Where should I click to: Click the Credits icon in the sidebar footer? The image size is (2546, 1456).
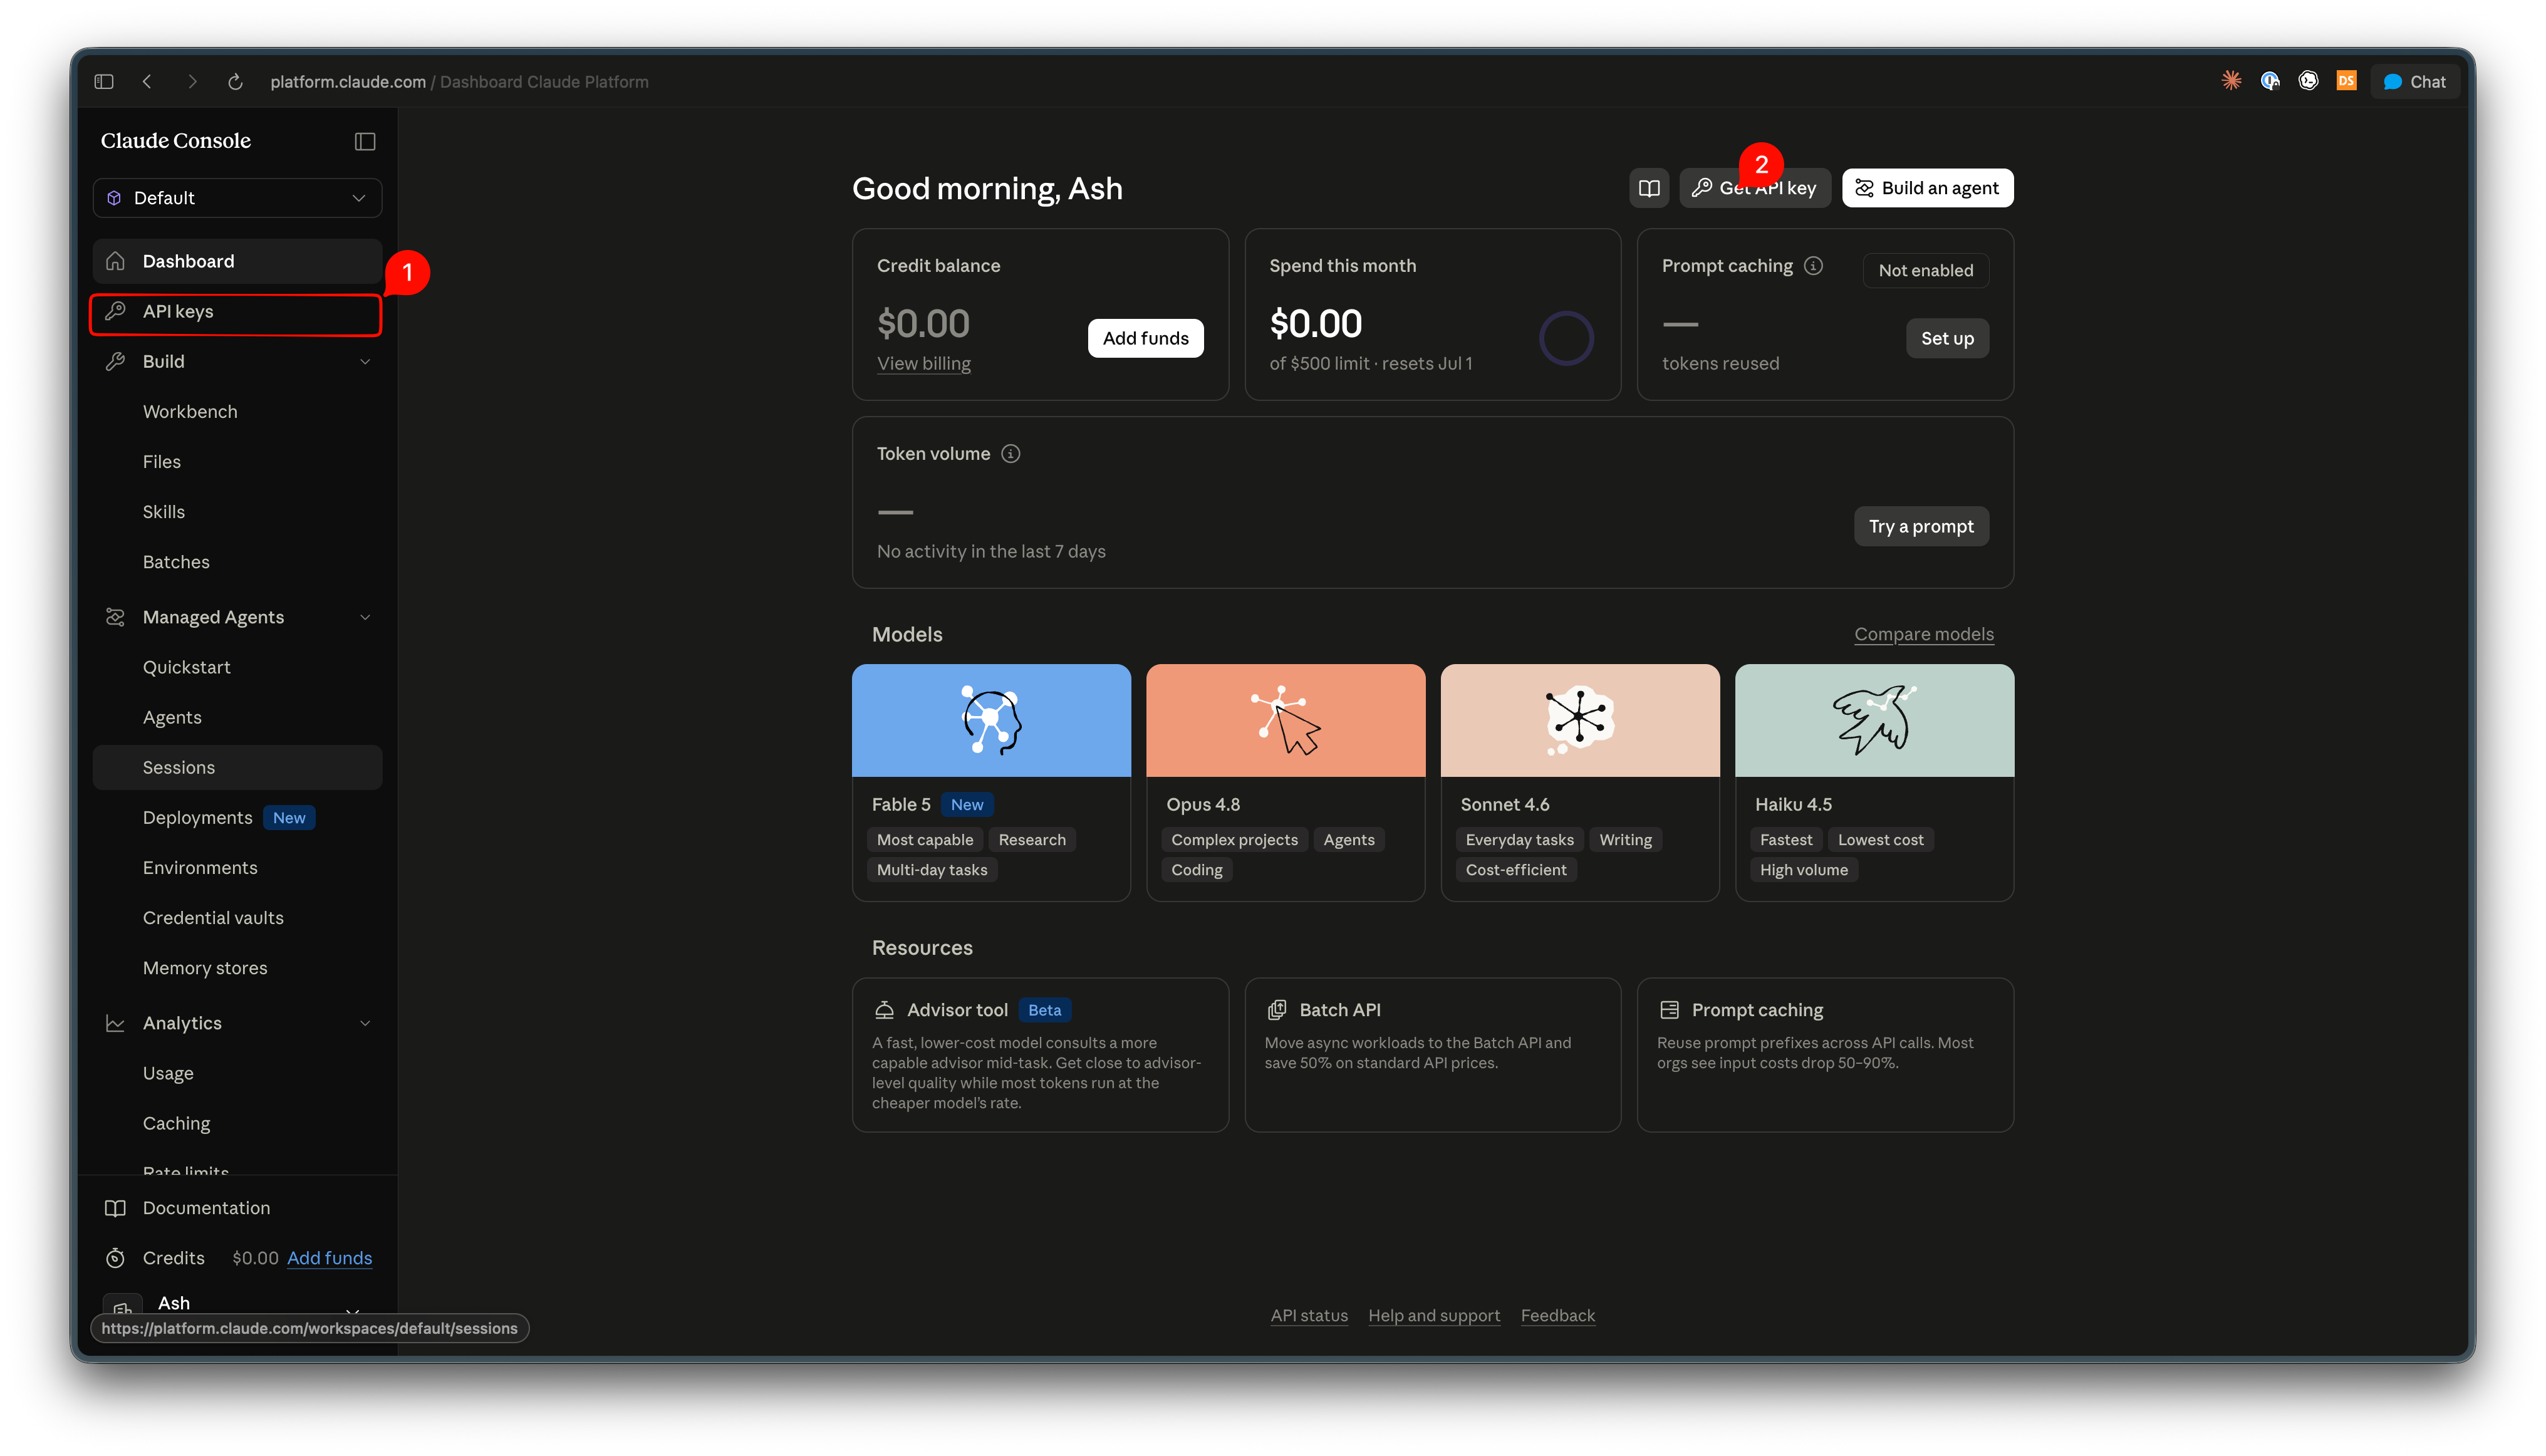(115, 1258)
